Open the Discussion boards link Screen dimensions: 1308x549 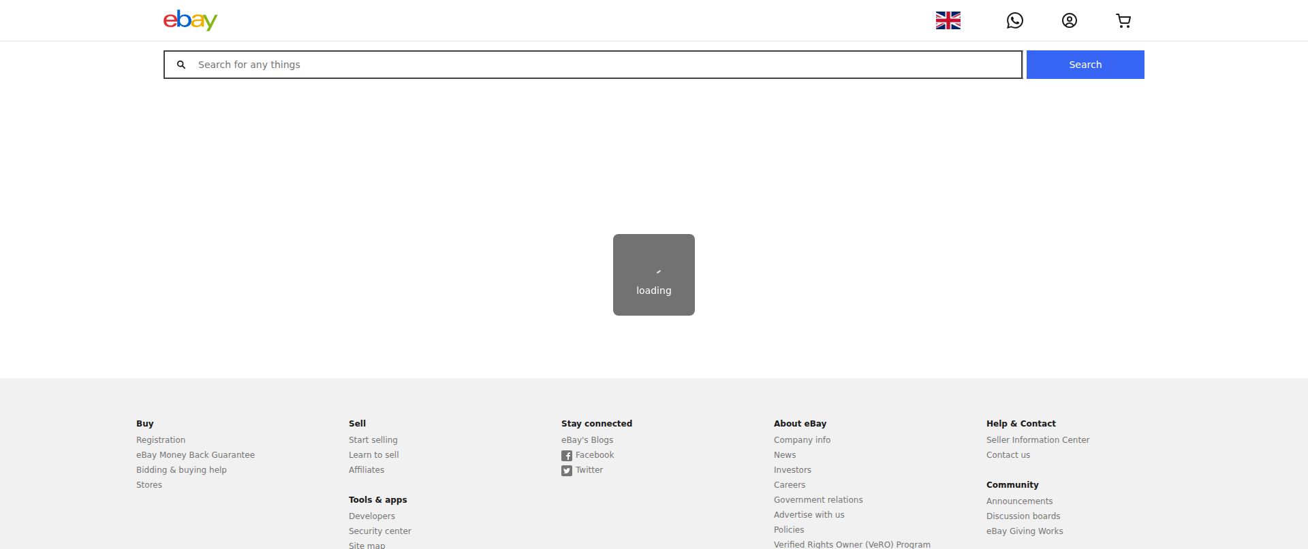point(1023,516)
